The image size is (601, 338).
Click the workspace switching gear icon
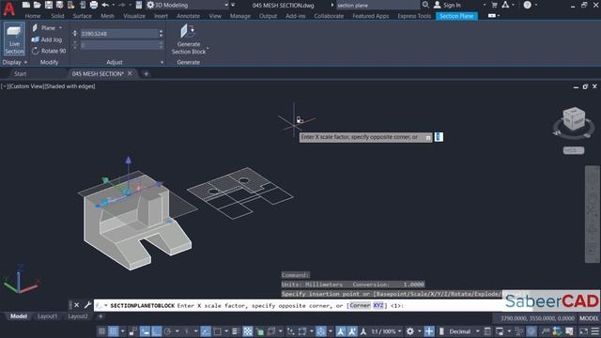[x=410, y=331]
